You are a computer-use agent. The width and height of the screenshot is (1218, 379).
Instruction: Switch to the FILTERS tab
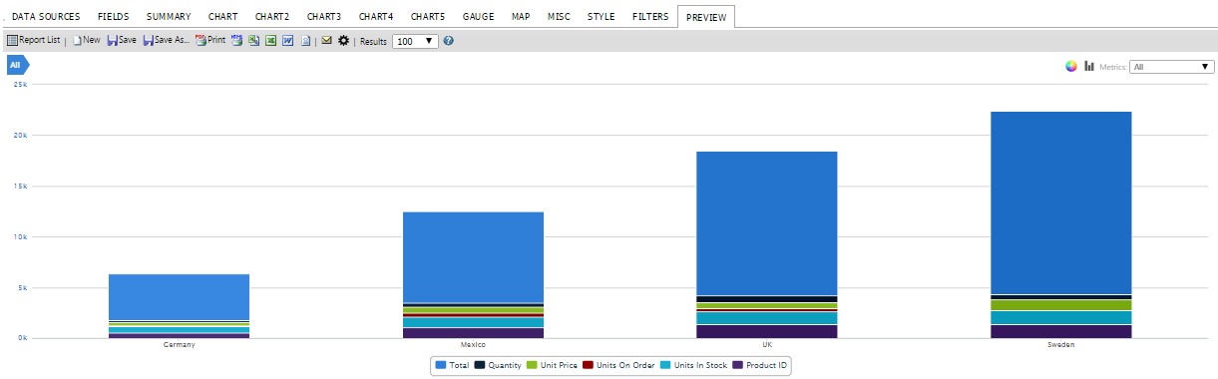click(x=650, y=17)
